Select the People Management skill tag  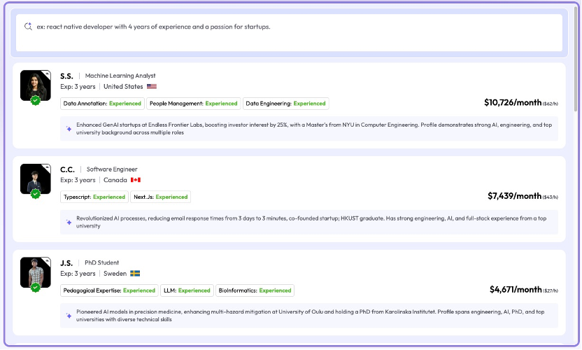click(x=193, y=104)
